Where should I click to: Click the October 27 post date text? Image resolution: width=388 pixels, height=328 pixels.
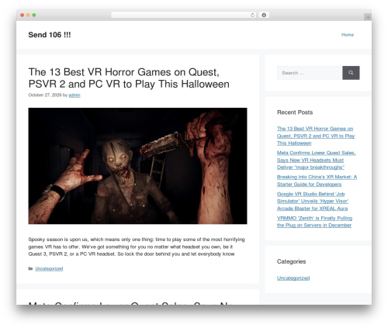click(45, 95)
